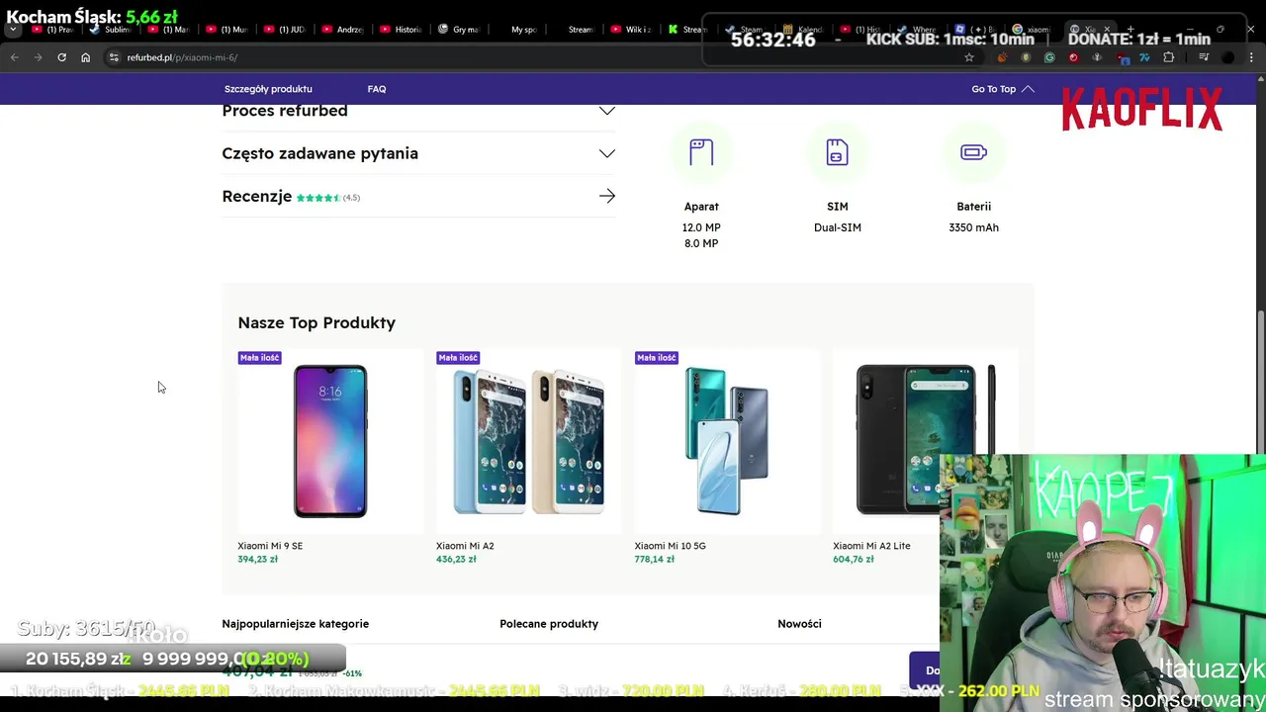Open the Xiaomi Mi A2 product link
This screenshot has width=1266, height=712.
click(x=465, y=546)
